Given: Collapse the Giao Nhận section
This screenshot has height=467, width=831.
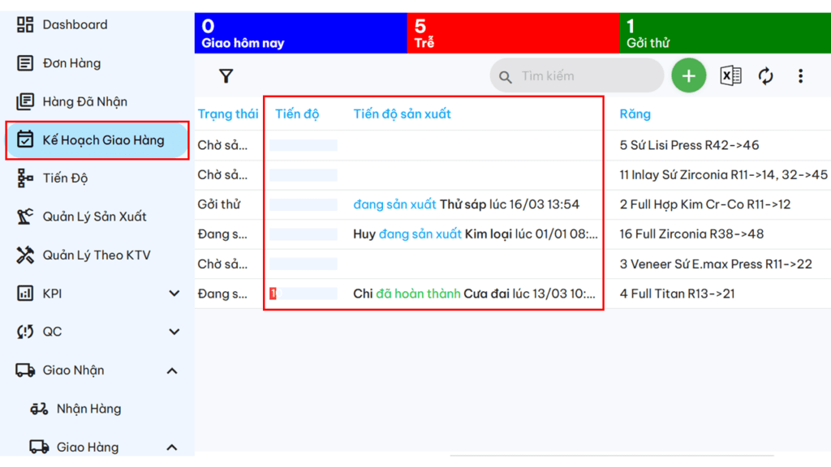Looking at the screenshot, I should tap(172, 371).
